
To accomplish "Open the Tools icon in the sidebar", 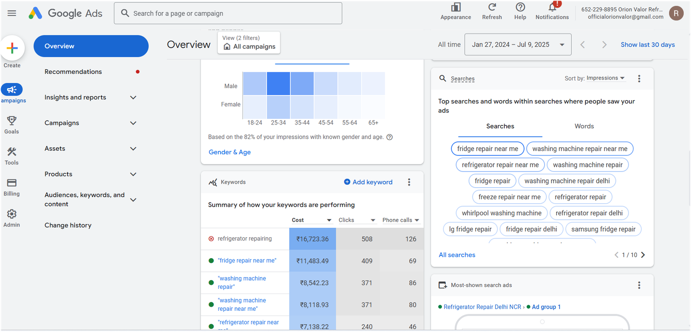I will (x=12, y=151).
